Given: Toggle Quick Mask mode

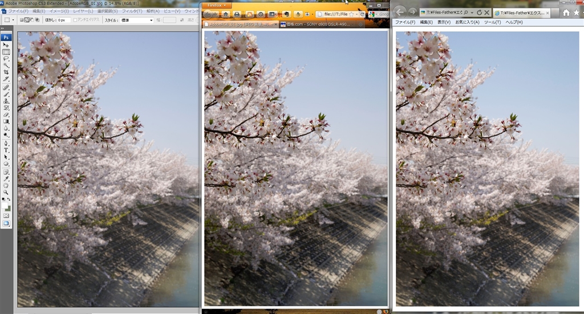Looking at the screenshot, I should 6,215.
